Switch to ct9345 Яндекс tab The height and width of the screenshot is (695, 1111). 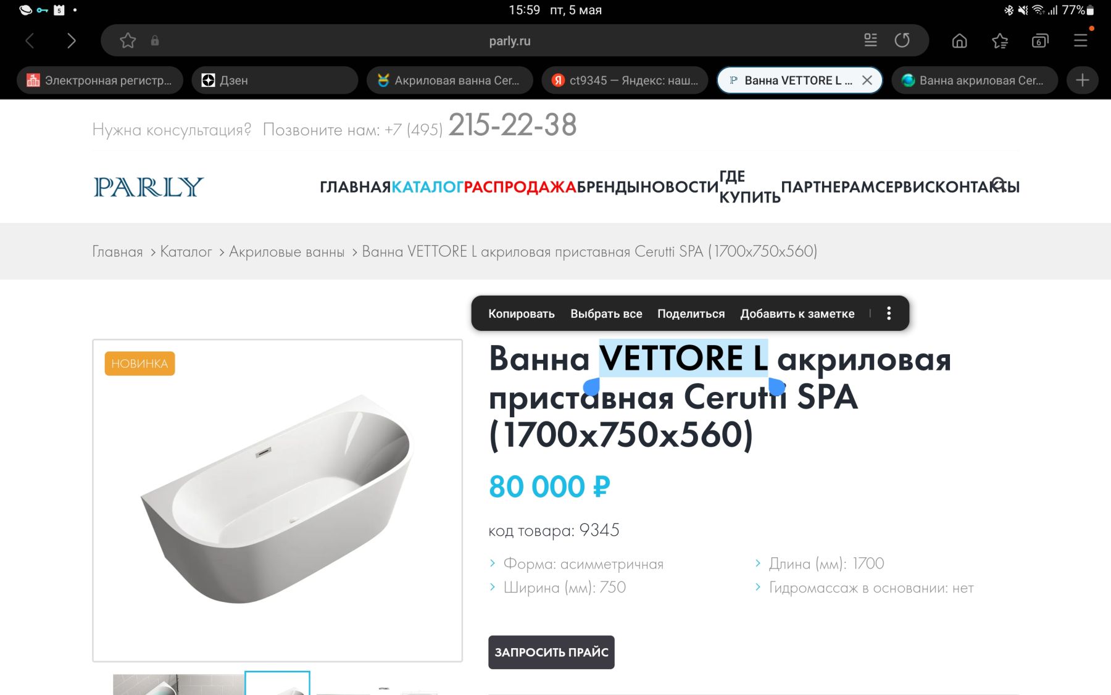[625, 80]
